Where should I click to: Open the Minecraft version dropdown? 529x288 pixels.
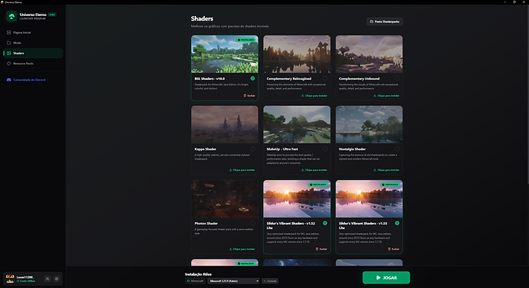(x=233, y=281)
